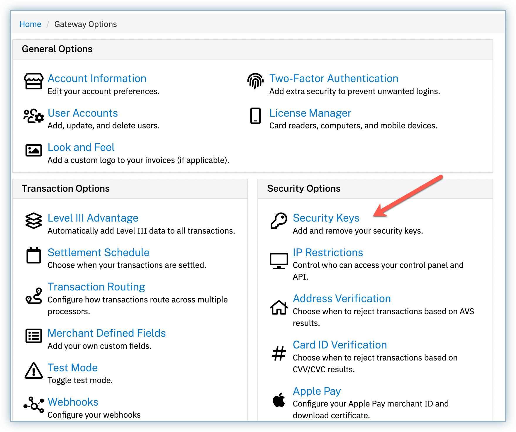Click the mobile device icon for License Manager
This screenshot has height=432, width=516.
point(255,116)
